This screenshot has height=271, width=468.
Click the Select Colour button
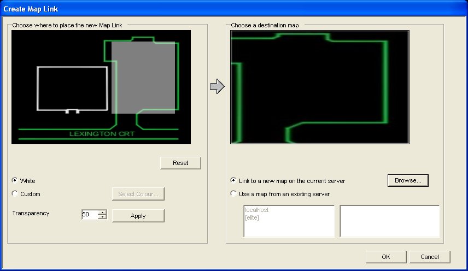[x=138, y=194]
